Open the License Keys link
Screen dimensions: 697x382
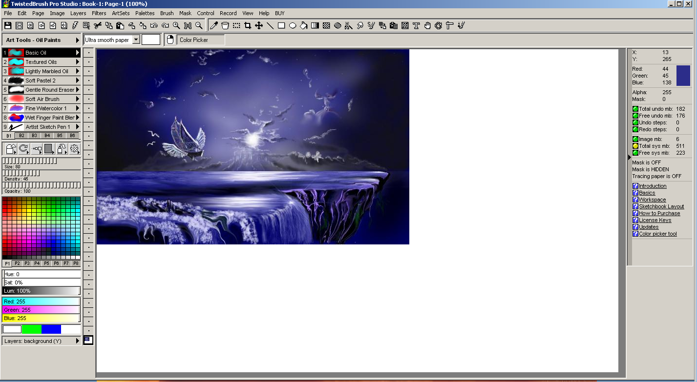tap(655, 220)
